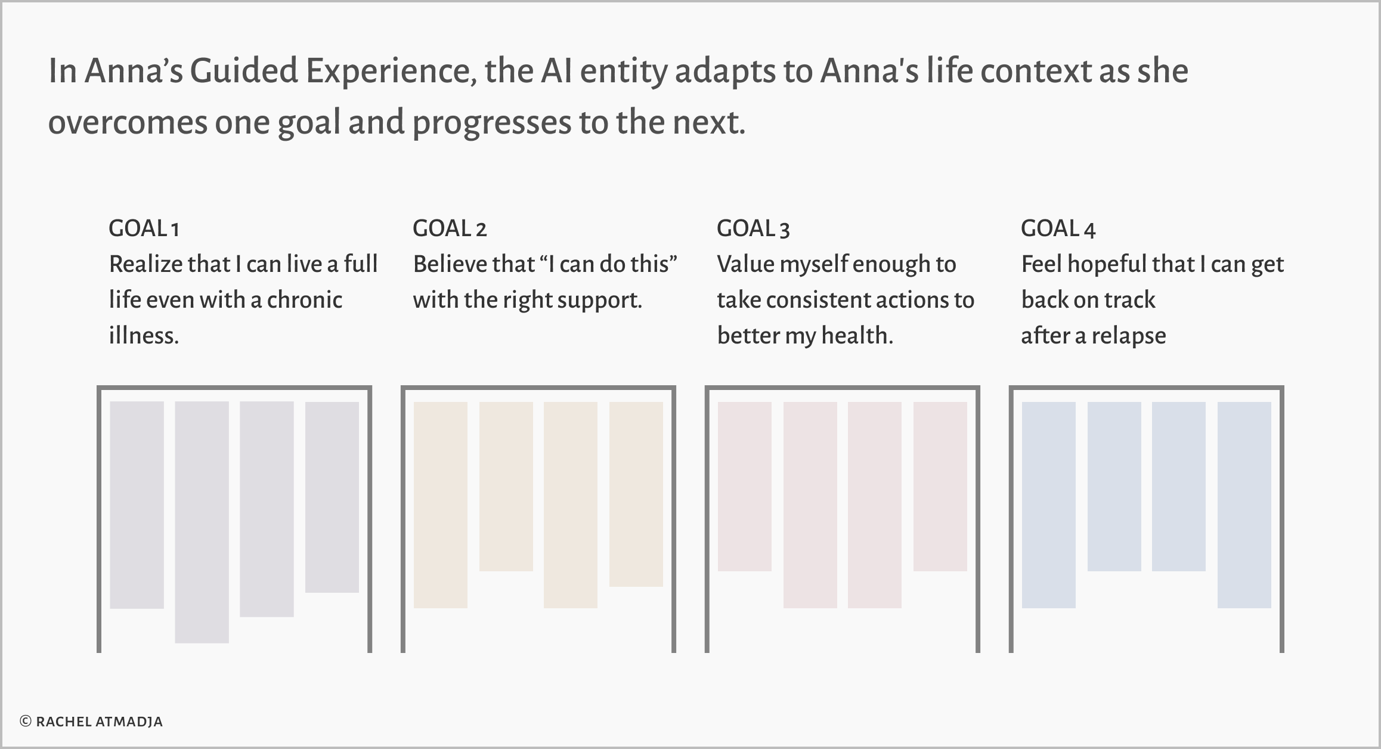Click the first pink bar in Goal 3
This screenshot has width=1381, height=749.
pos(745,487)
